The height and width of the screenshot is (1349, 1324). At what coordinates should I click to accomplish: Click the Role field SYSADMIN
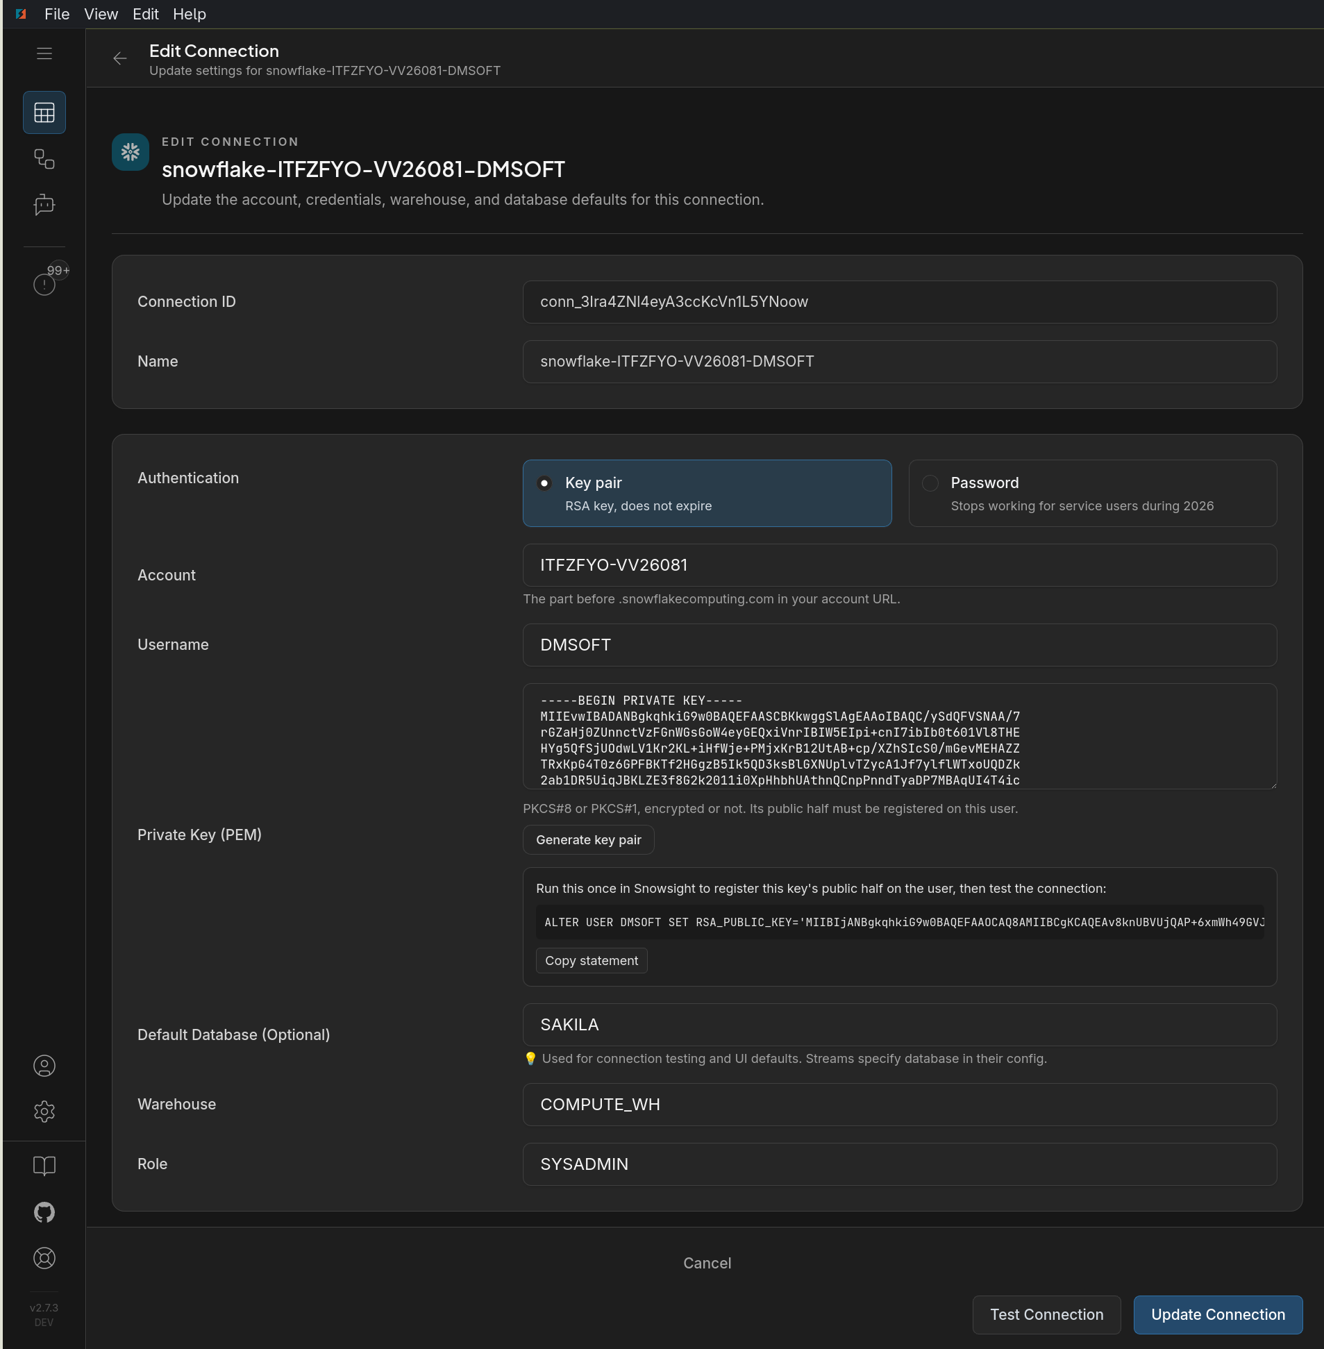coord(899,1164)
